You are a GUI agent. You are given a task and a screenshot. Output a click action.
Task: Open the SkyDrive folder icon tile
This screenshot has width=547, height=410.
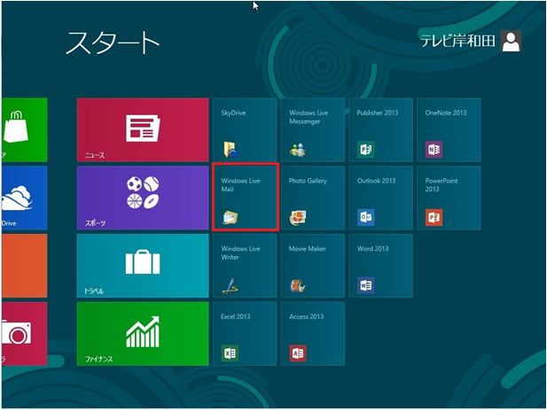[x=231, y=150]
